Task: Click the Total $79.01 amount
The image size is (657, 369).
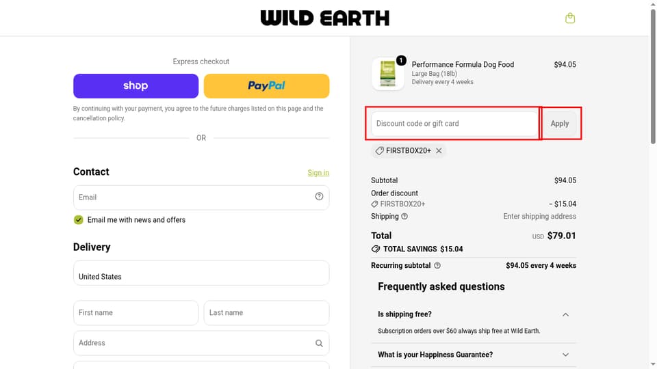Action: 561,236
